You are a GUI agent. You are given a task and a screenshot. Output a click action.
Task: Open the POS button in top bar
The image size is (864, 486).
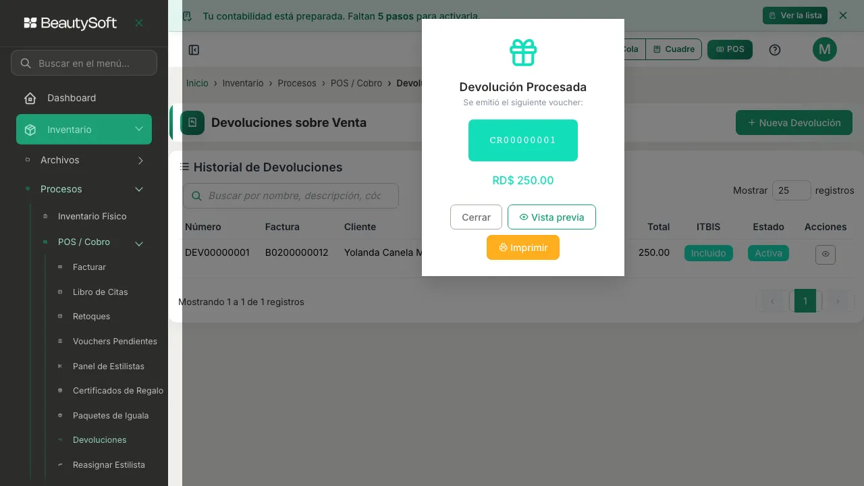point(730,49)
